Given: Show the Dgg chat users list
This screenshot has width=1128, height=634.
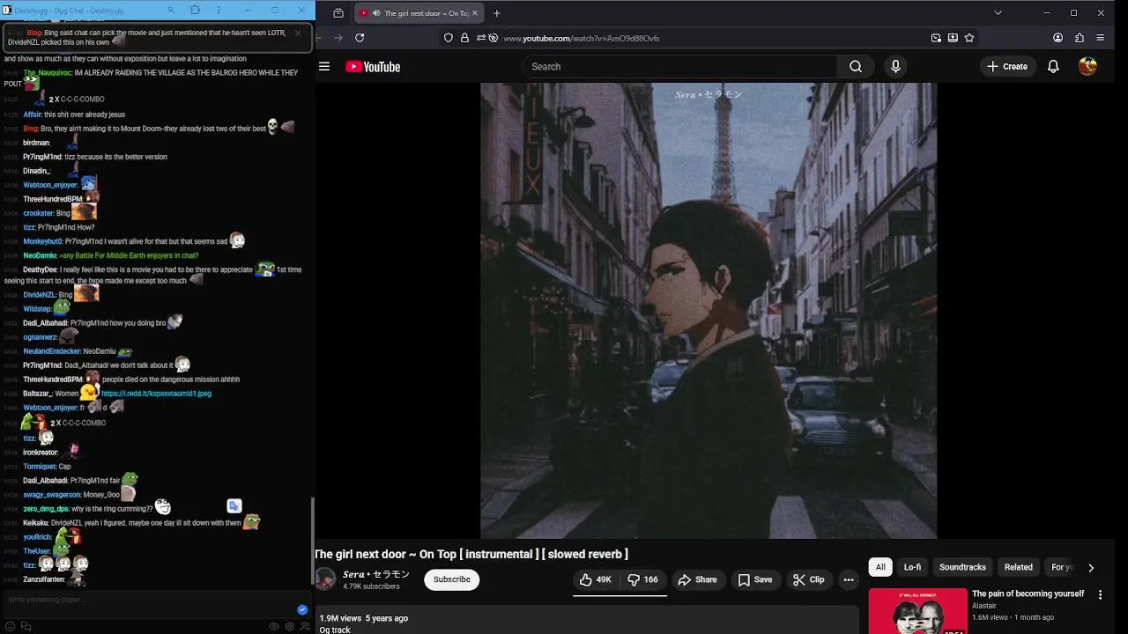Looking at the screenshot, I should (305, 626).
